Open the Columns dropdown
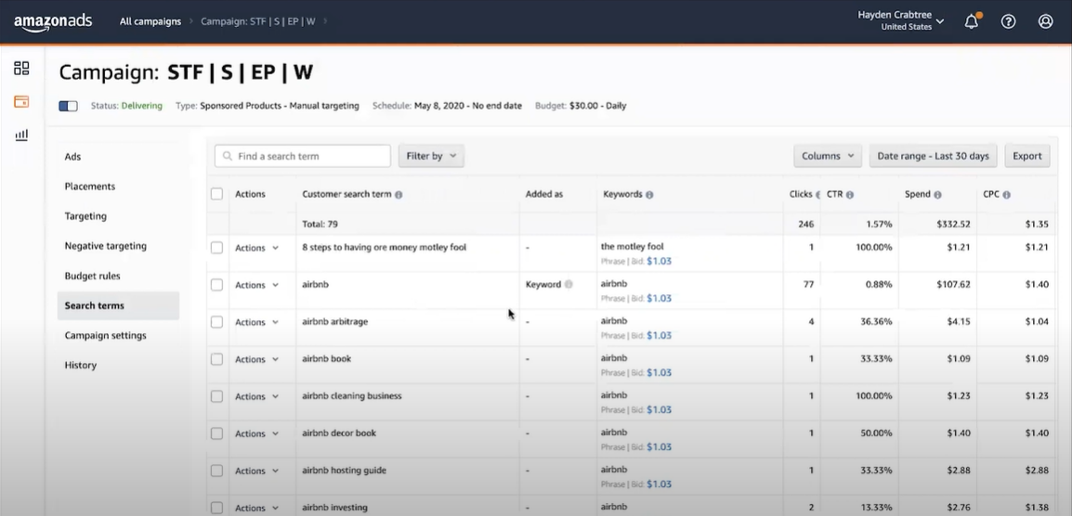The width and height of the screenshot is (1072, 516). (x=828, y=156)
